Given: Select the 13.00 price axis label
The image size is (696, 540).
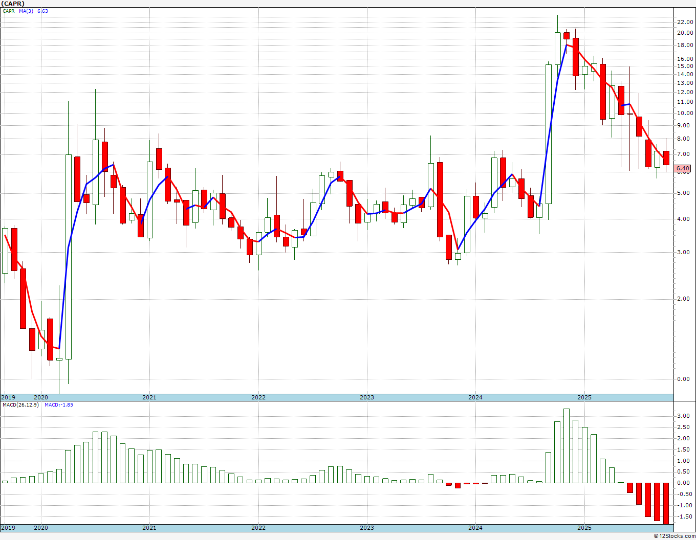Looking at the screenshot, I should coord(685,83).
